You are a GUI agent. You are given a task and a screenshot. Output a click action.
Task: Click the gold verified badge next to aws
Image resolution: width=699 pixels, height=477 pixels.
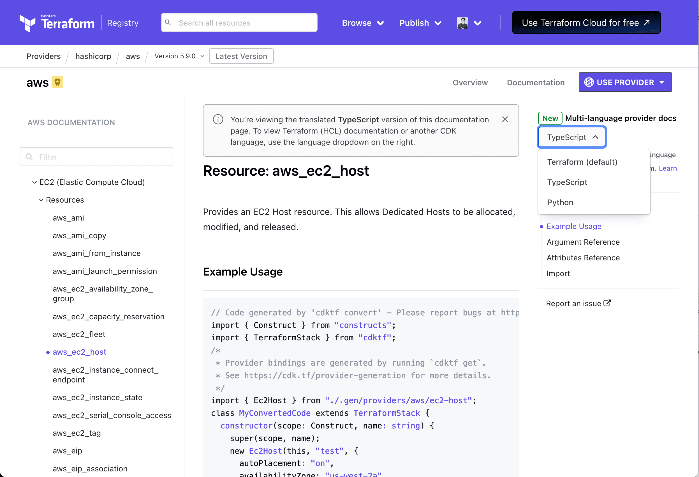(x=57, y=82)
